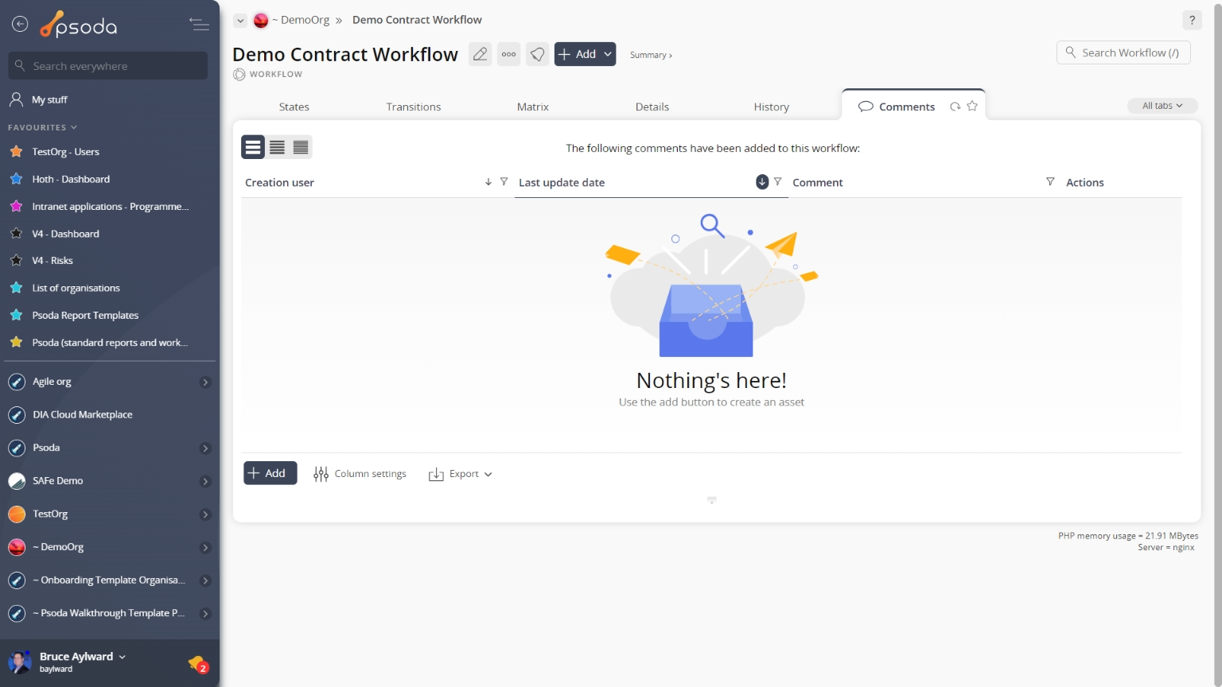
Task: Favourite the Comments tab with star icon
Action: tap(972, 107)
